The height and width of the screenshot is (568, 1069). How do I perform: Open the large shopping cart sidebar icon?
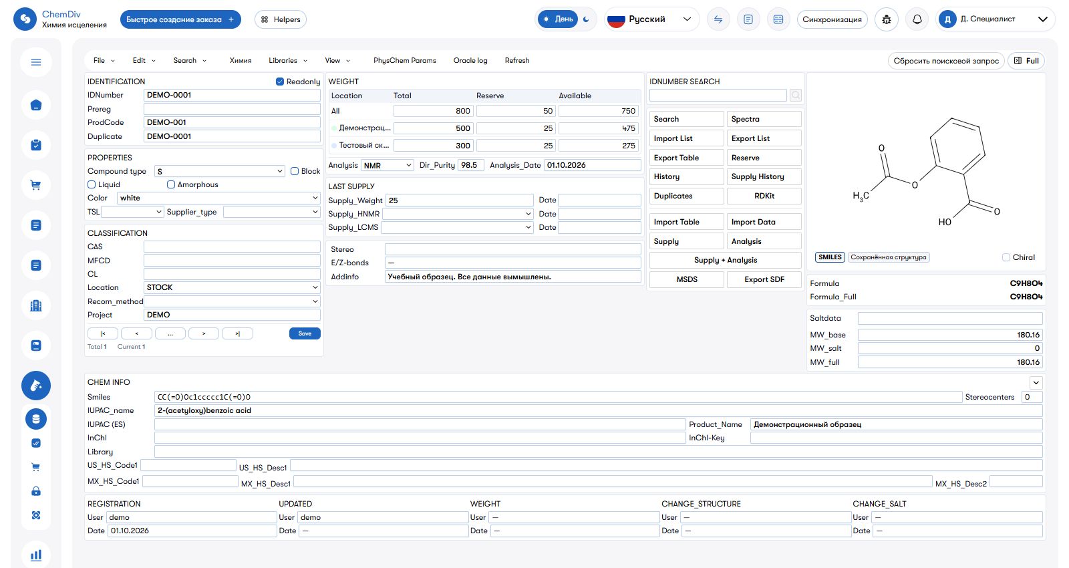pyautogui.click(x=36, y=185)
